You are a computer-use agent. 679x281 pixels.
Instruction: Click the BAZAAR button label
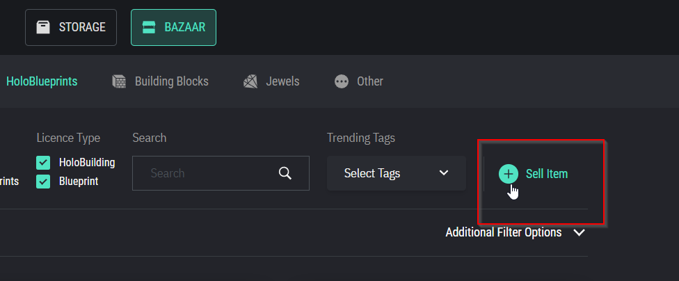[184, 28]
